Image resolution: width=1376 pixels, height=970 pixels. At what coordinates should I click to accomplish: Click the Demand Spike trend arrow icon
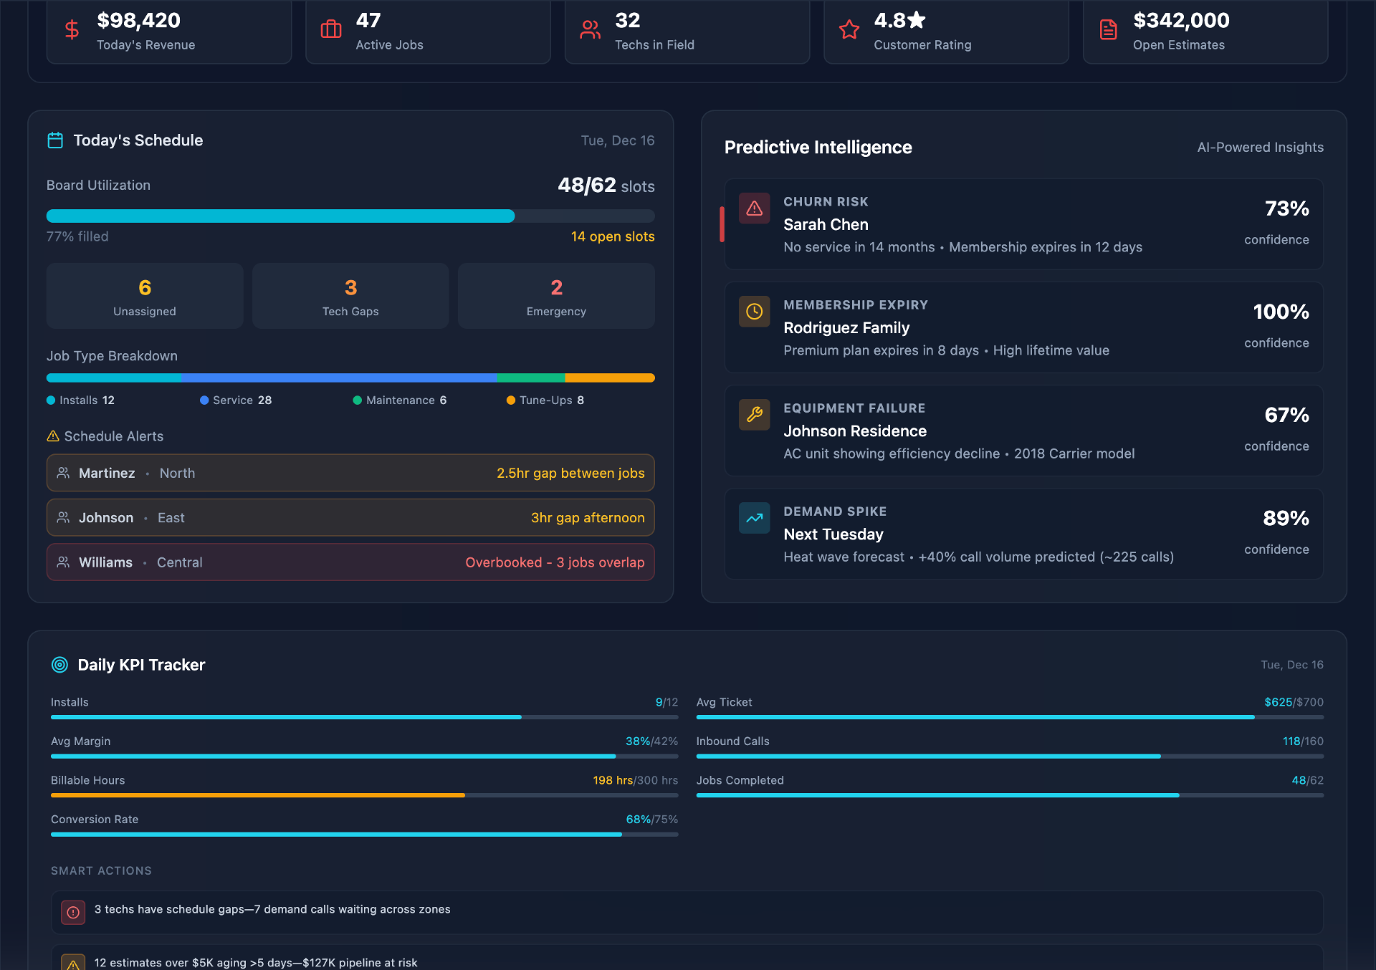pyautogui.click(x=754, y=518)
